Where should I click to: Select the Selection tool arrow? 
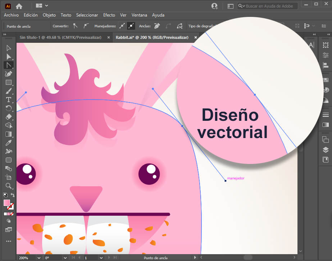point(8,48)
